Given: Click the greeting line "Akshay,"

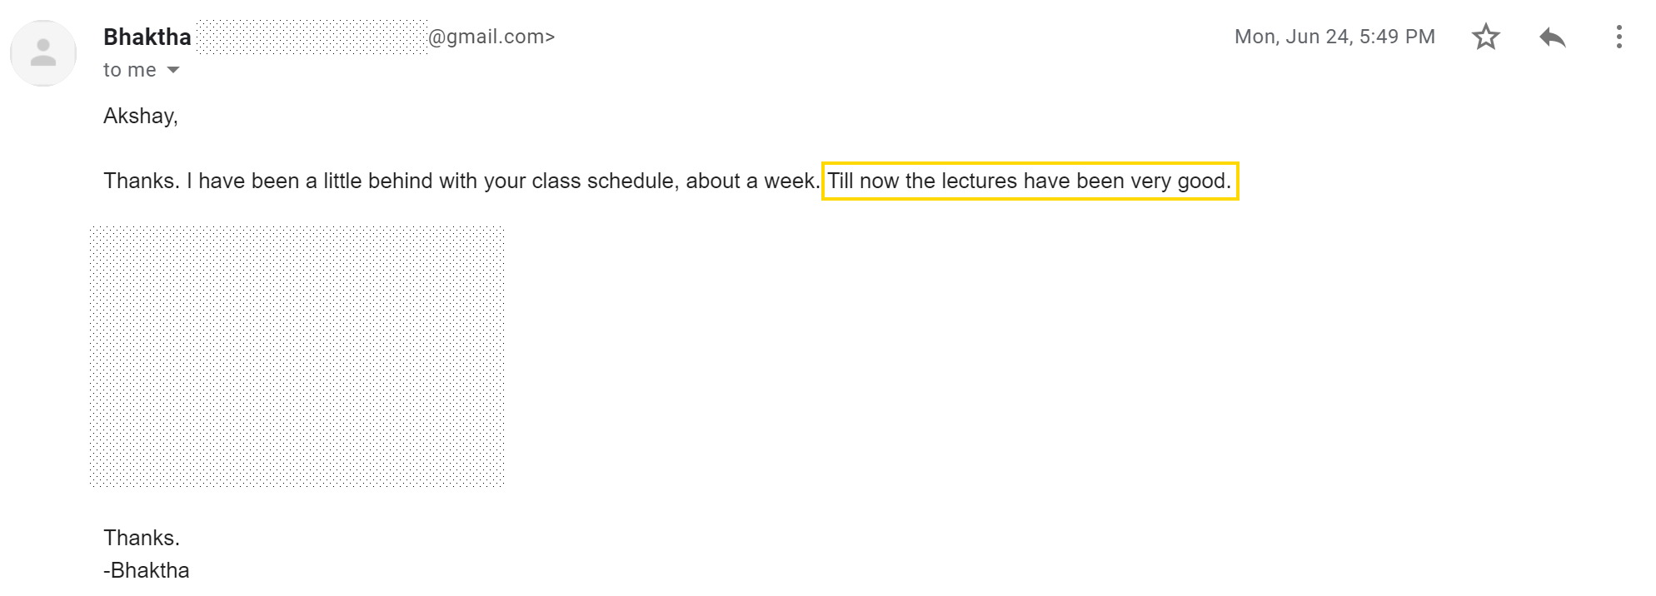Looking at the screenshot, I should [x=141, y=116].
